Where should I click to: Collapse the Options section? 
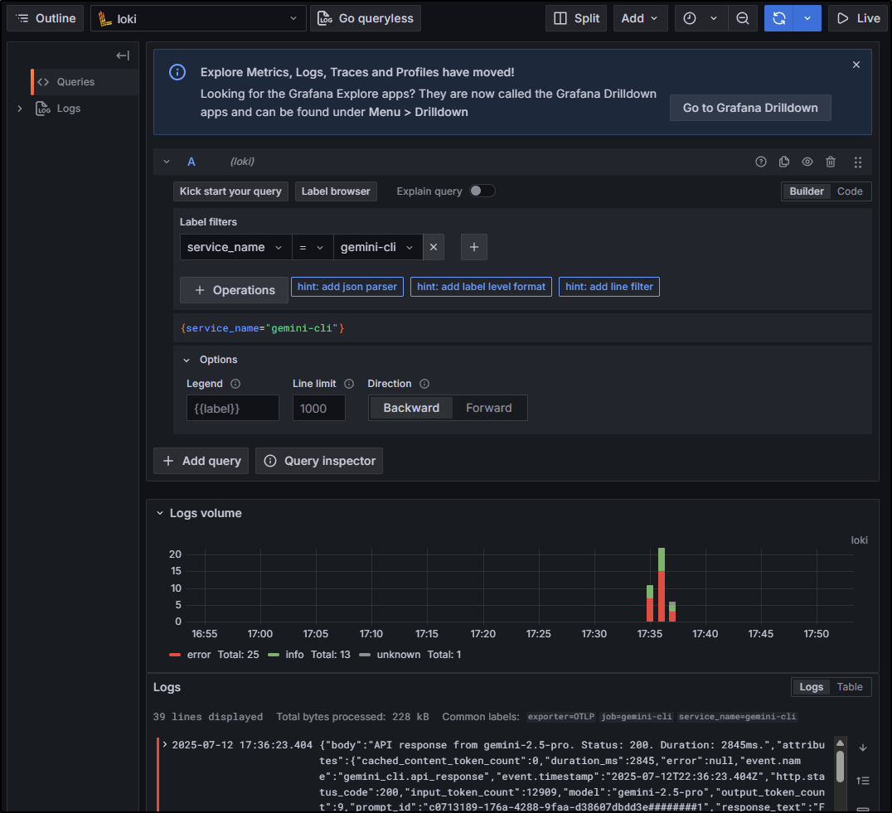[187, 360]
